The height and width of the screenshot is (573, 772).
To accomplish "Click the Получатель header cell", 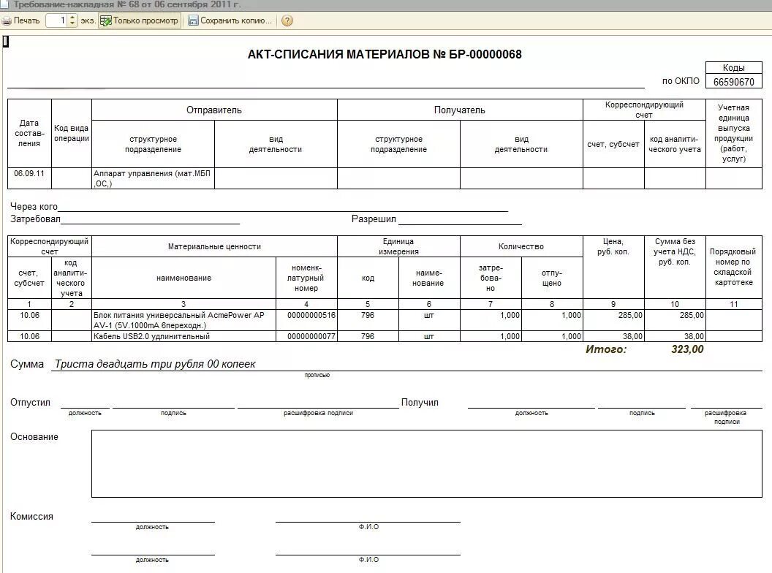I will pyautogui.click(x=459, y=110).
